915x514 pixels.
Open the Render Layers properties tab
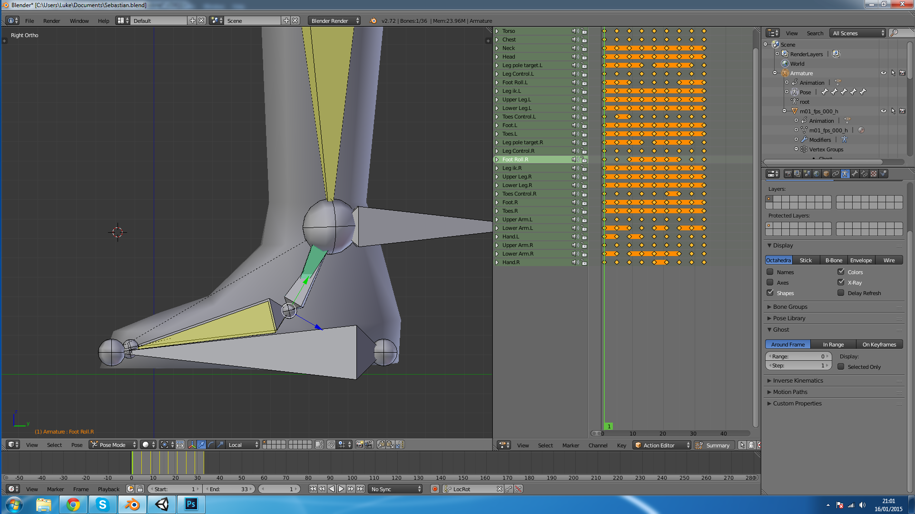797,174
